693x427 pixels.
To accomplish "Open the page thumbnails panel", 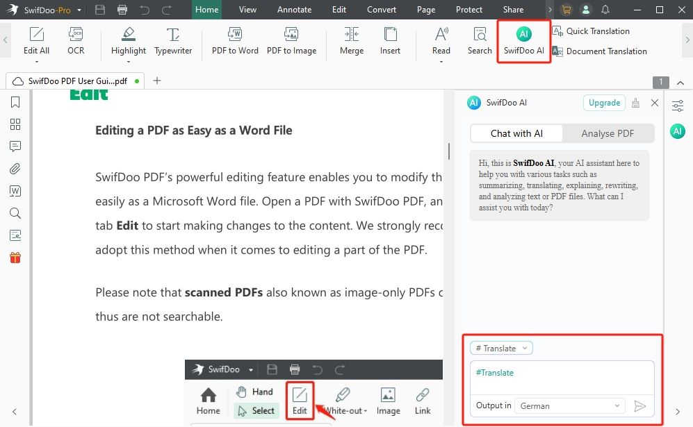I will tap(15, 124).
